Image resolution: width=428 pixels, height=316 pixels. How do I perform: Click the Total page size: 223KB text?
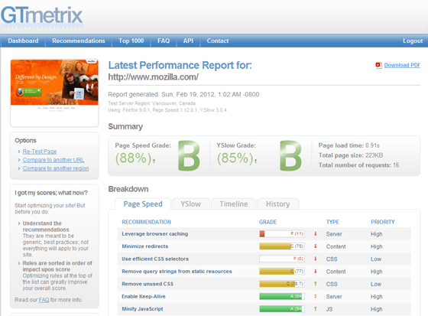351,155
